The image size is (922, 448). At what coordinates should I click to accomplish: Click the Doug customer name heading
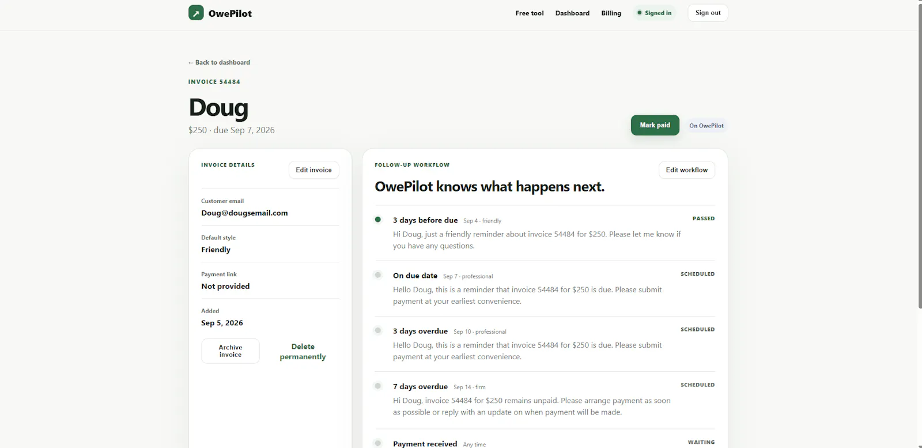(x=218, y=107)
